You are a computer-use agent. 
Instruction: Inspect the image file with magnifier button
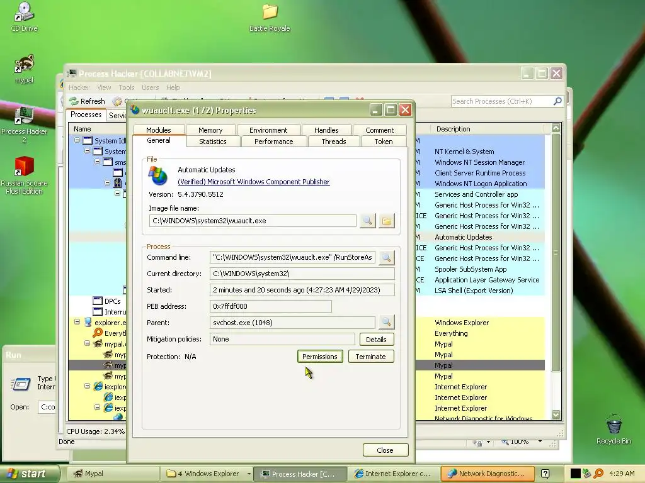point(367,221)
